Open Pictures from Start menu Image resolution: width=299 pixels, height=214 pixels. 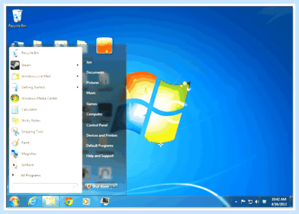pyautogui.click(x=93, y=83)
